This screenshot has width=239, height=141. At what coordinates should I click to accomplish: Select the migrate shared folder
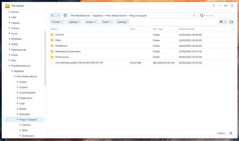click(x=15, y=23)
